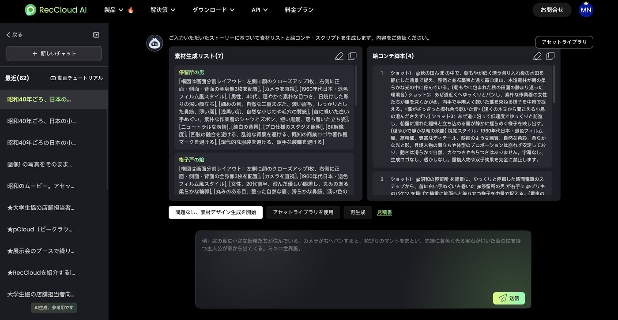This screenshot has height=320, width=618.
Task: Click the 最近(62) recent chats heading
Action: [x=17, y=78]
